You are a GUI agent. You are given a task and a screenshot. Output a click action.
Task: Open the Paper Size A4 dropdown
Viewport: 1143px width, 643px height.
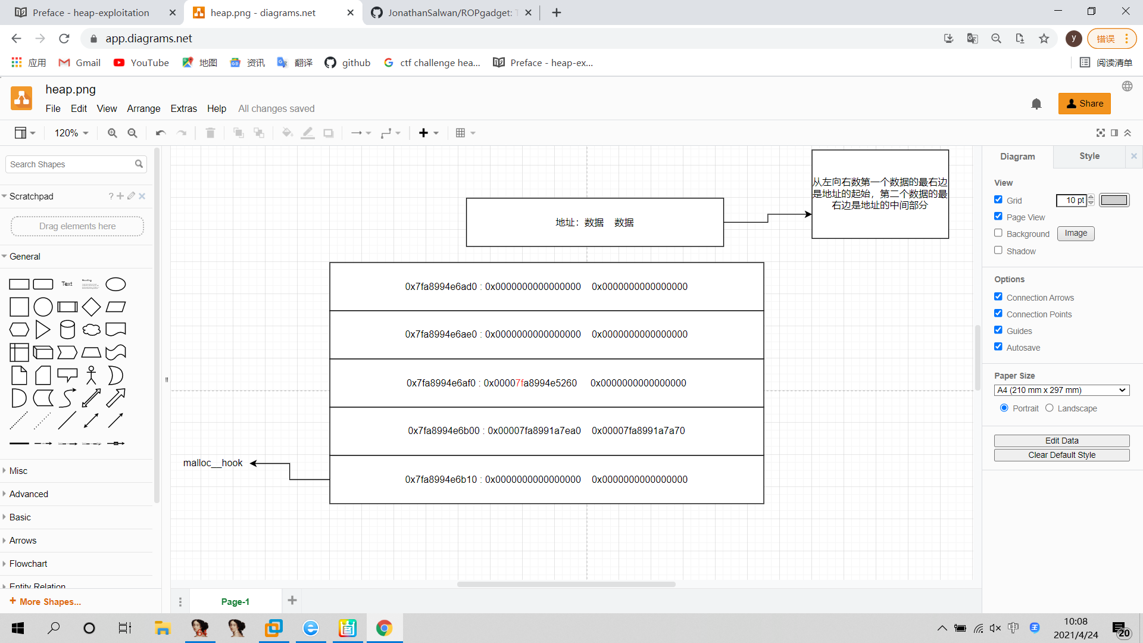(1061, 391)
